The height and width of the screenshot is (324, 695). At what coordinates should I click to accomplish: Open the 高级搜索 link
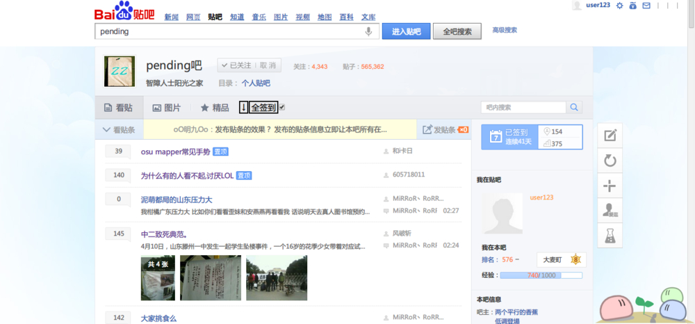click(505, 30)
